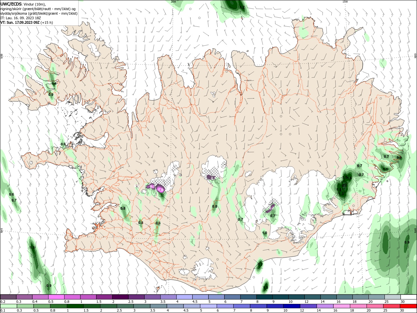The width and height of the screenshot is (417, 313).
Task: Click the snow legend swatch between 20 and 25
Action: click(x=377, y=297)
